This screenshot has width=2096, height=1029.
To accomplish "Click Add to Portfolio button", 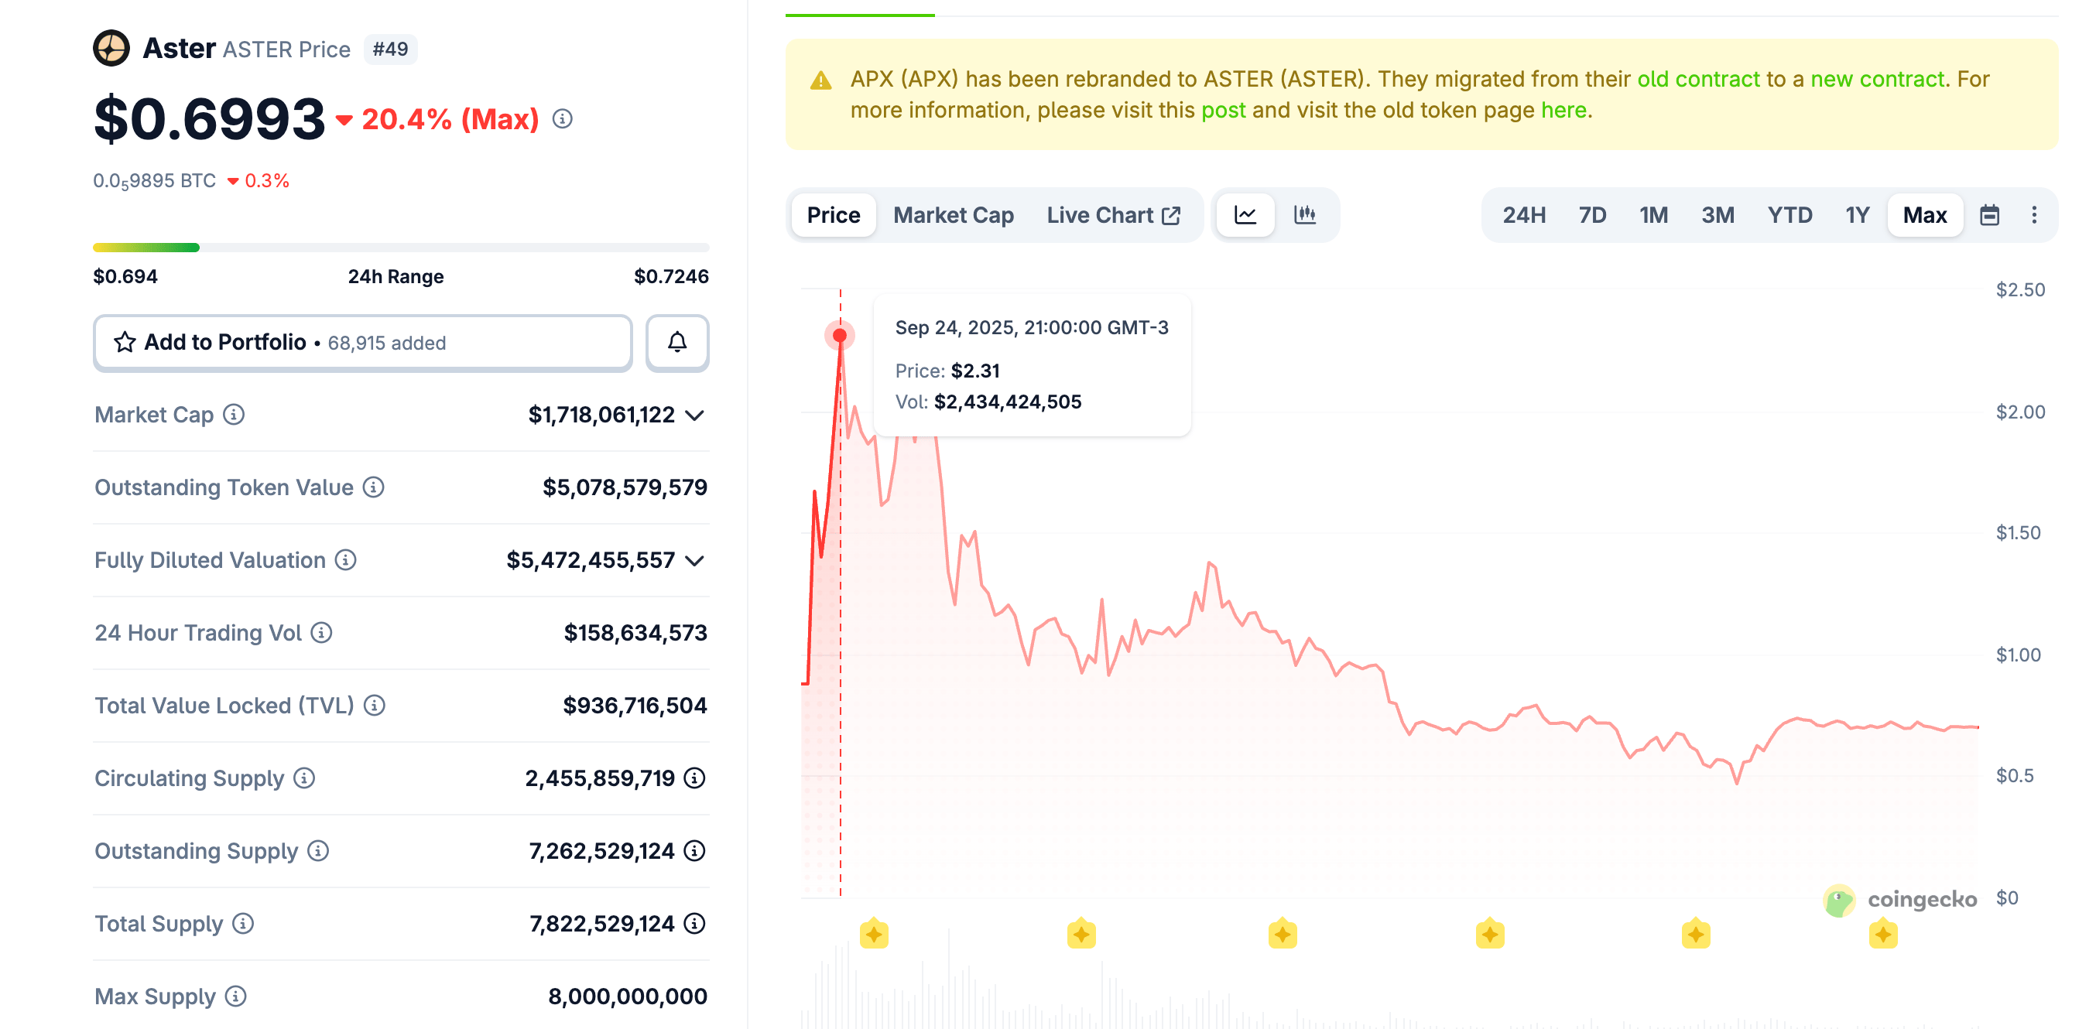I will 363,343.
